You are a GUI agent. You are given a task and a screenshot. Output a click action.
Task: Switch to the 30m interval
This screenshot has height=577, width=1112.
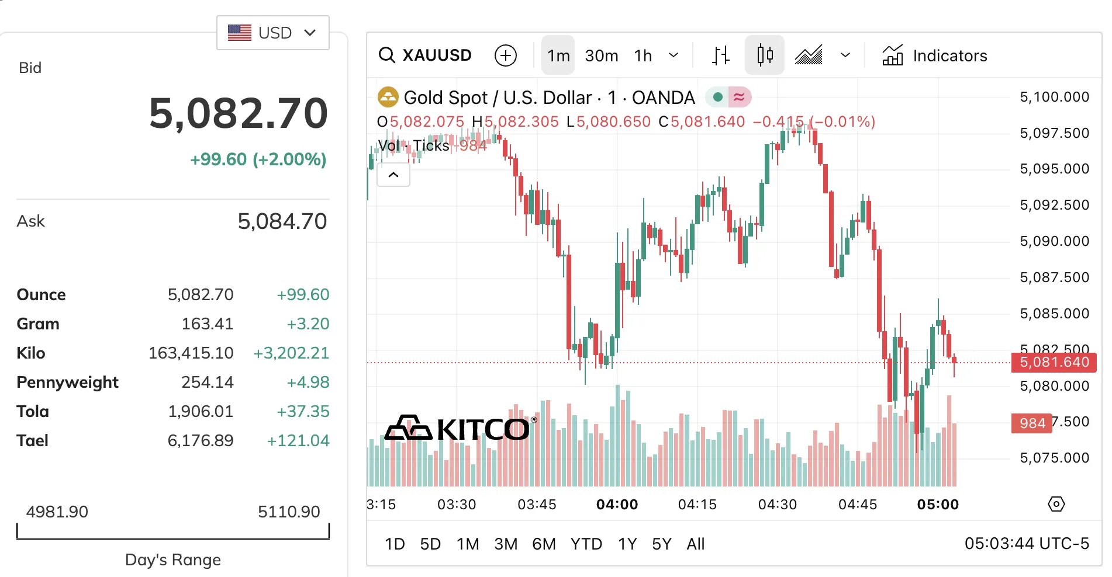[x=602, y=55]
